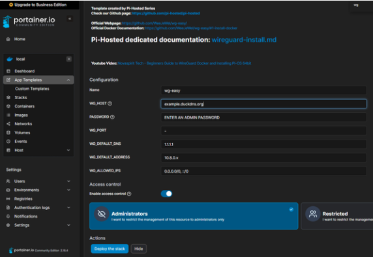Select the Administrators access option
This screenshot has height=257, width=373.
(194, 216)
